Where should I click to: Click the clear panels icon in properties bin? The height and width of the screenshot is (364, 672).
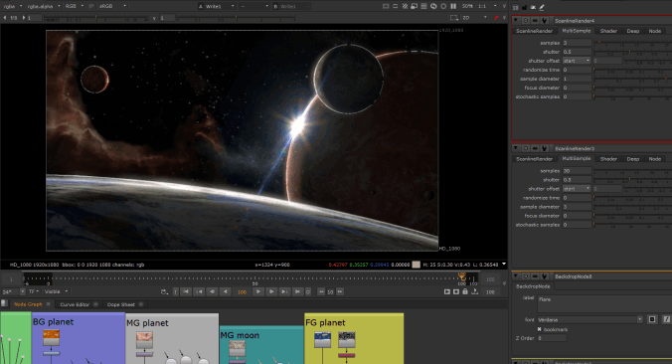click(x=533, y=7)
